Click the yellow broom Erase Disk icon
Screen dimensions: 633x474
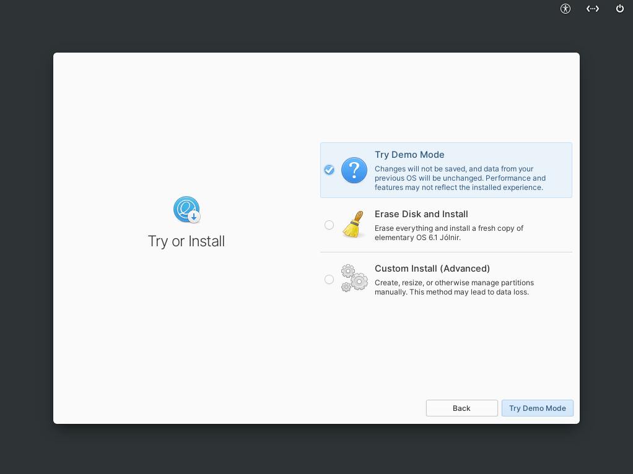click(x=354, y=225)
